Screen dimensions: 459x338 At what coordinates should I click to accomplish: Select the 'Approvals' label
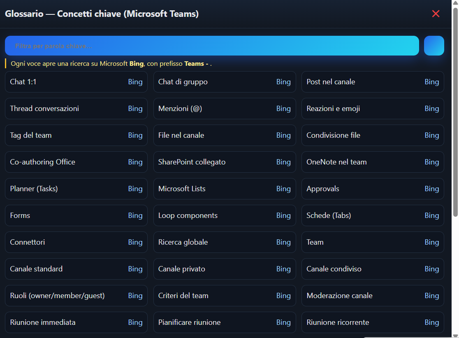click(323, 189)
